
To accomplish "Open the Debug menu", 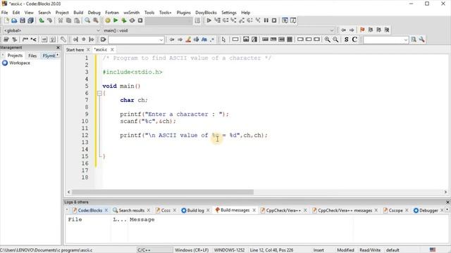I will click(x=94, y=13).
